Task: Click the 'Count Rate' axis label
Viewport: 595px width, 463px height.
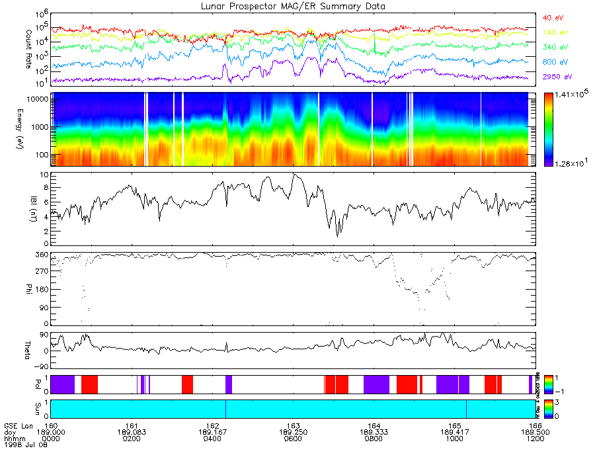Action: [28, 49]
